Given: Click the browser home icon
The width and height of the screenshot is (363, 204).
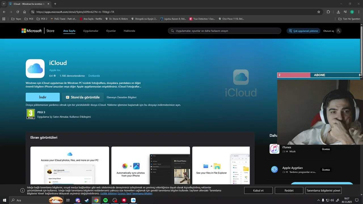Looking at the screenshot, I should (x=24, y=12).
